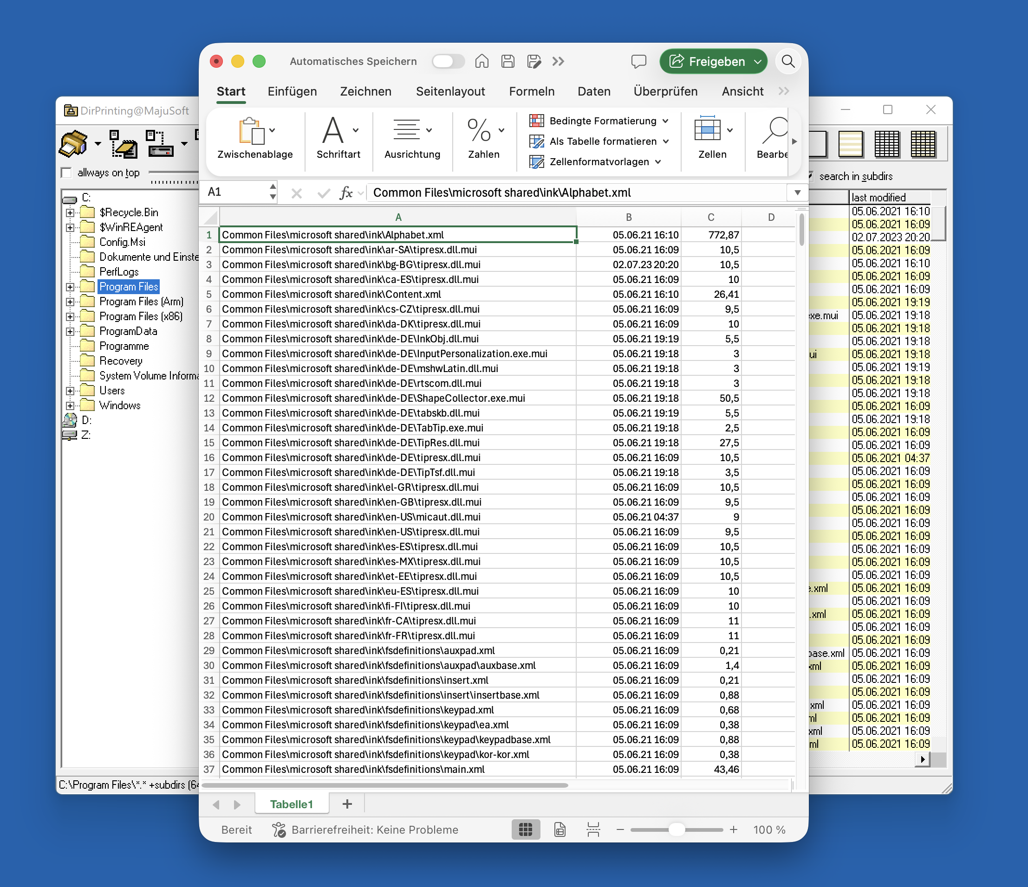1028x887 pixels.
Task: Expand the $Recycle.Bin tree node
Action: pos(70,212)
